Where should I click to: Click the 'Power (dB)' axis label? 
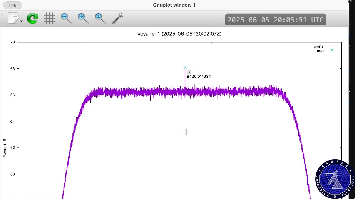pos(4,147)
